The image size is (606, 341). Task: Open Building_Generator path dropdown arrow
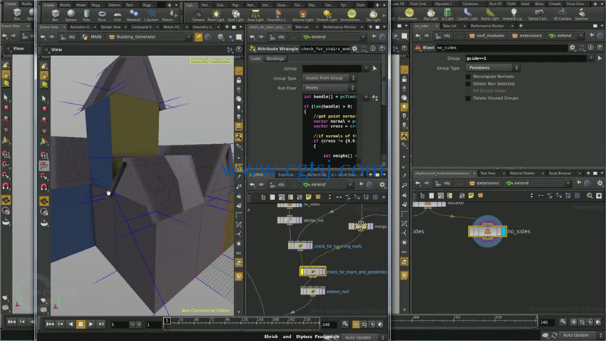(189, 36)
